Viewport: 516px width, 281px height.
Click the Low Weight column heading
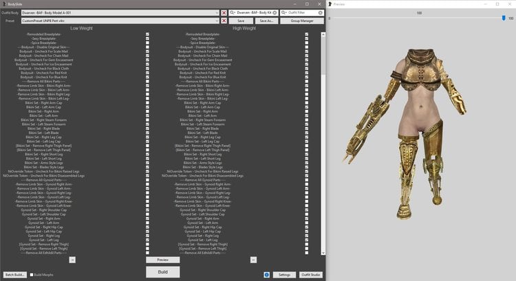(x=81, y=28)
